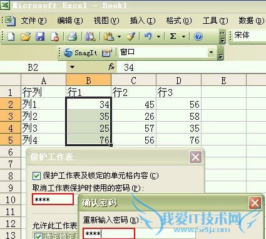Click cell D2 containing 56
This screenshot has width=266, height=239.
[178, 104]
